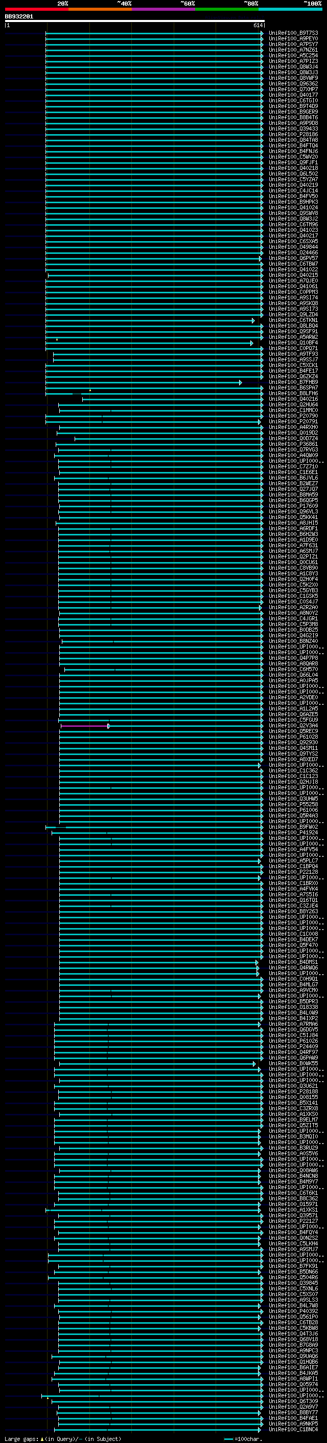The image size is (327, 1443).
Task: Choose entry UniRef100_Q5REC9
Action: [293, 731]
